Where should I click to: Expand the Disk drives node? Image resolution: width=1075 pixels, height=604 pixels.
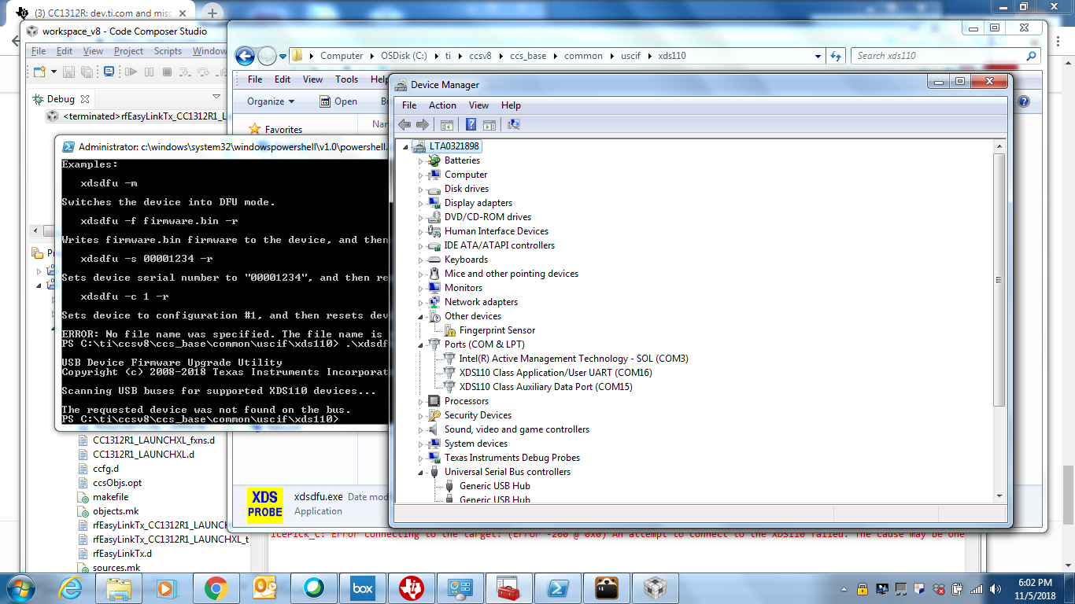420,190
